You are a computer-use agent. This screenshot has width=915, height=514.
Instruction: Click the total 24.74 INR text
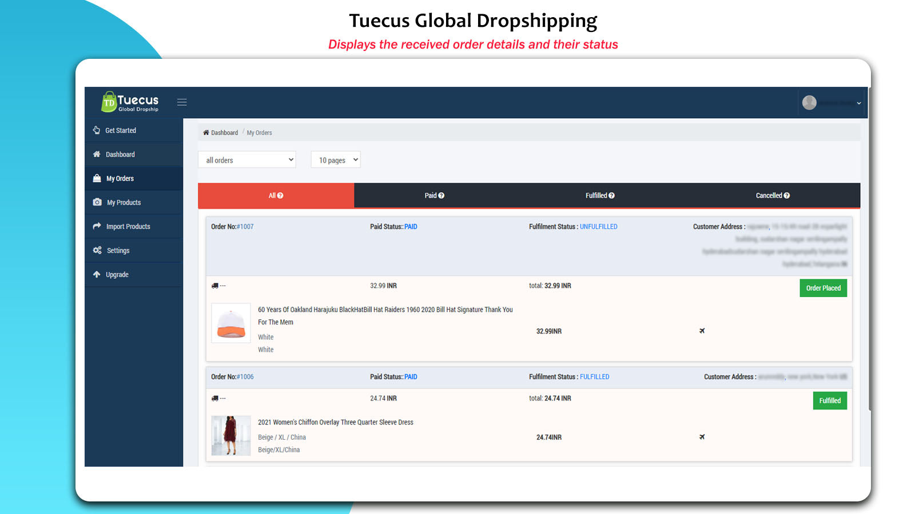click(x=550, y=398)
